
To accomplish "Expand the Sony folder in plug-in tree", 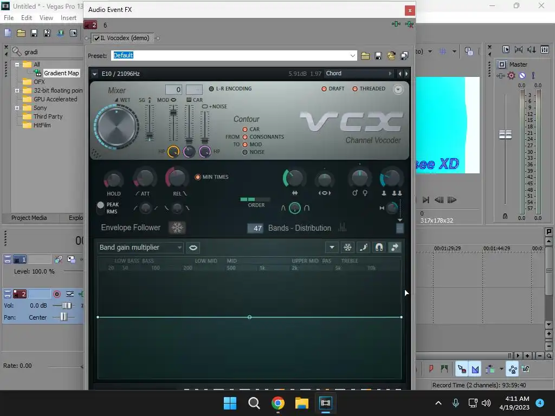I will pyautogui.click(x=17, y=108).
